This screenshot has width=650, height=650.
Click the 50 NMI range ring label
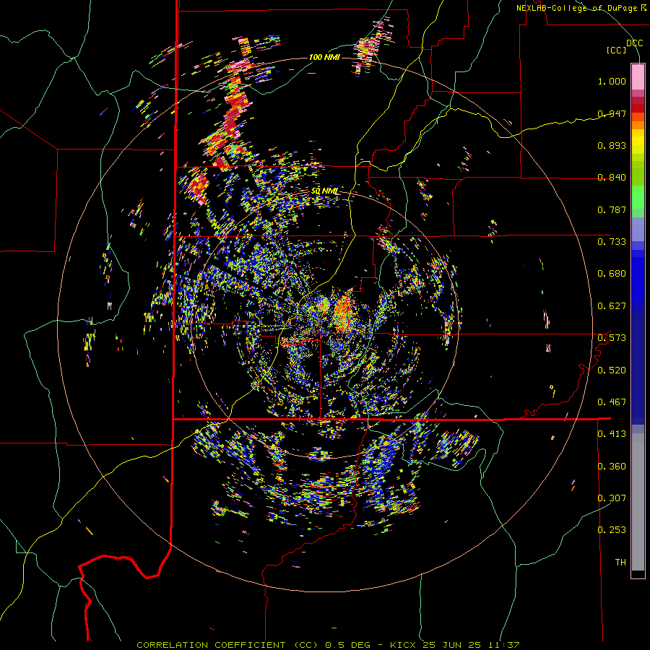coord(324,191)
